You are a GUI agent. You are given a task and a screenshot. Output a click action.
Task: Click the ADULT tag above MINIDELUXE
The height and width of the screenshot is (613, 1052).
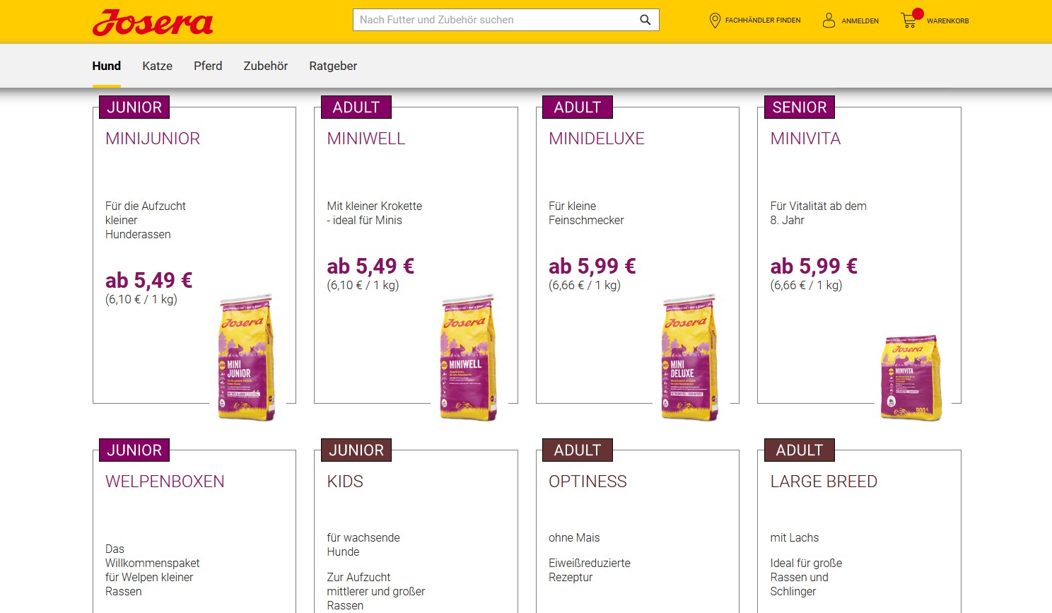[578, 107]
